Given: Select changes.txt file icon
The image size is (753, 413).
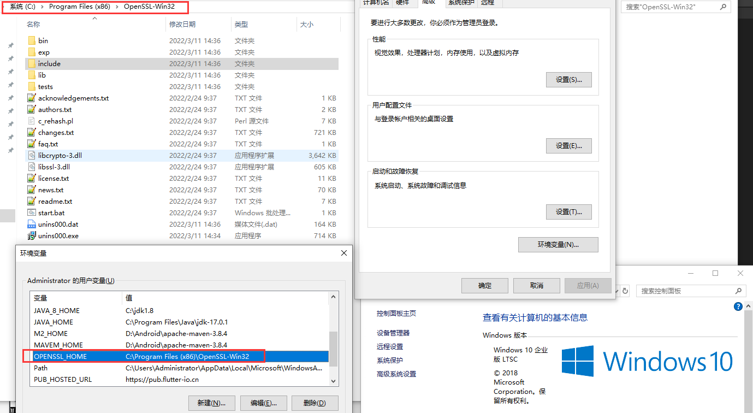Looking at the screenshot, I should tap(32, 132).
